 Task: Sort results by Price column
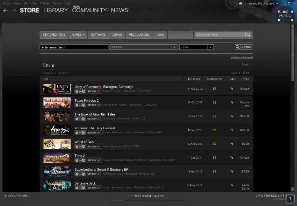point(246,79)
